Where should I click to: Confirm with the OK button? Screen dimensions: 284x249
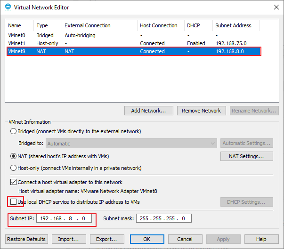(147, 239)
